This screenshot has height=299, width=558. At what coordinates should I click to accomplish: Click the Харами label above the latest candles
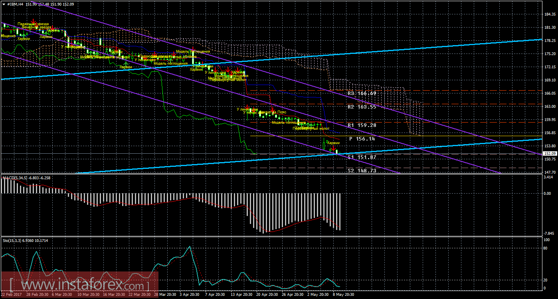pyautogui.click(x=333, y=143)
